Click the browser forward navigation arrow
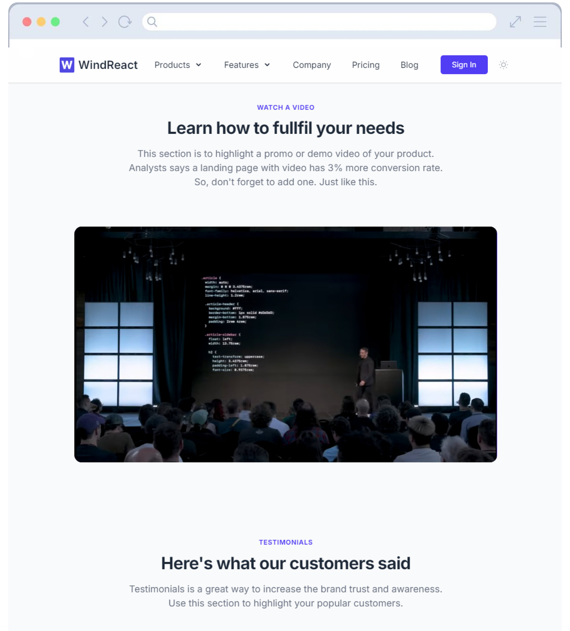The width and height of the screenshot is (570, 631). pos(105,21)
